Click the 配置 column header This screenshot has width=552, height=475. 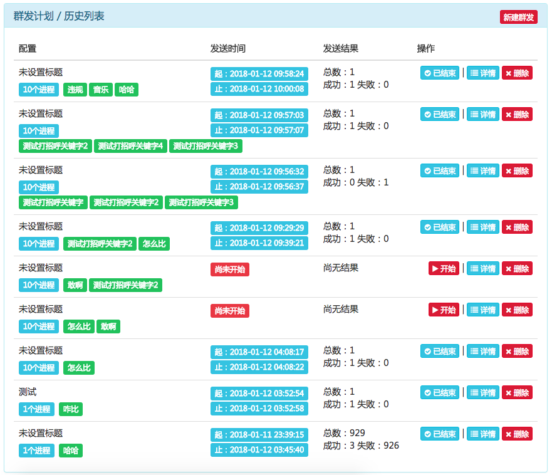[x=28, y=48]
